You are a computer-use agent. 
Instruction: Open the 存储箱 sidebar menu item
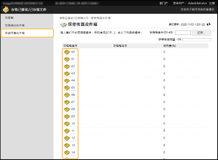[10, 17]
